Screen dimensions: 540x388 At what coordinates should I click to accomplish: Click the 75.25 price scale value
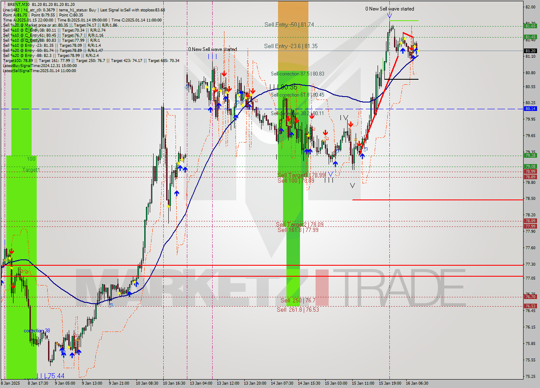(530, 376)
